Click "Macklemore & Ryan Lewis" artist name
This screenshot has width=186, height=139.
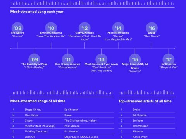(x=102, y=64)
